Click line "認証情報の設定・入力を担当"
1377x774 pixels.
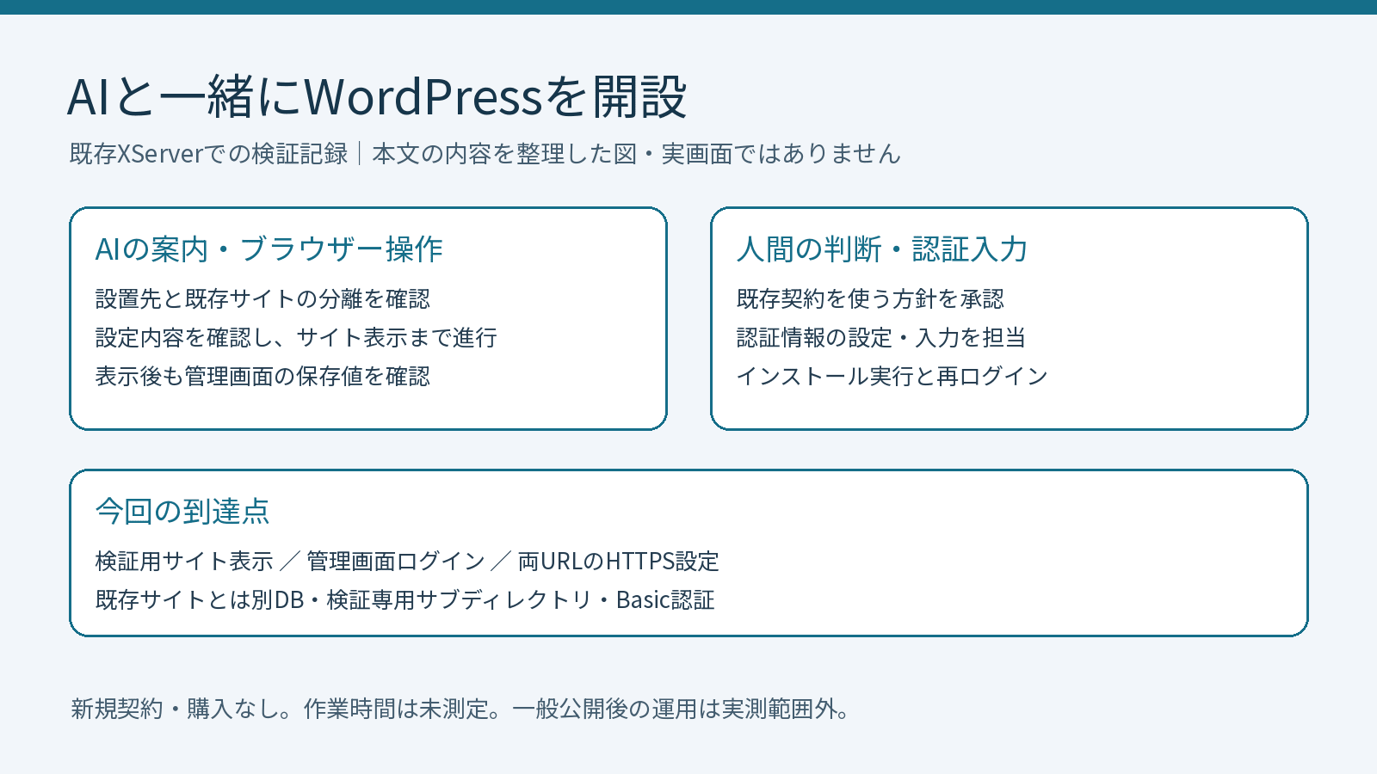[881, 338]
